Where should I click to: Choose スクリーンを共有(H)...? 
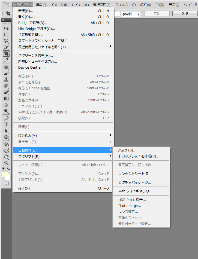click(x=63, y=55)
